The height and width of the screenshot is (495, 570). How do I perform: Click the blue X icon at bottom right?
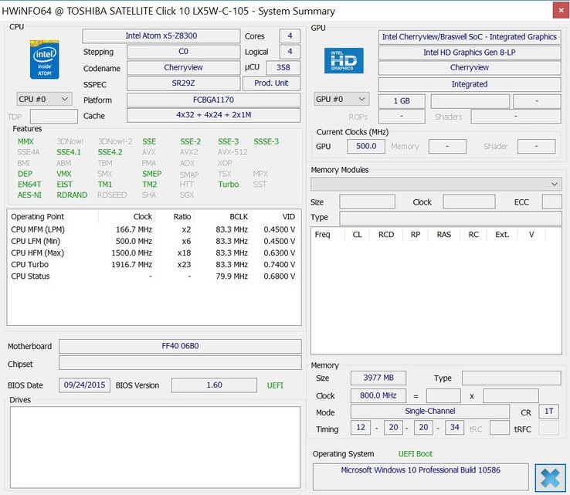(x=550, y=476)
